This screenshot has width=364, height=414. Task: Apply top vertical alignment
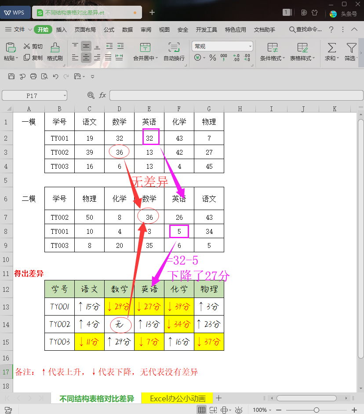click(75, 46)
